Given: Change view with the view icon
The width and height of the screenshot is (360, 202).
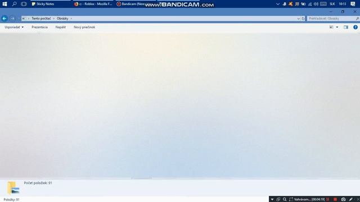Looking at the screenshot, I should coord(331,27).
